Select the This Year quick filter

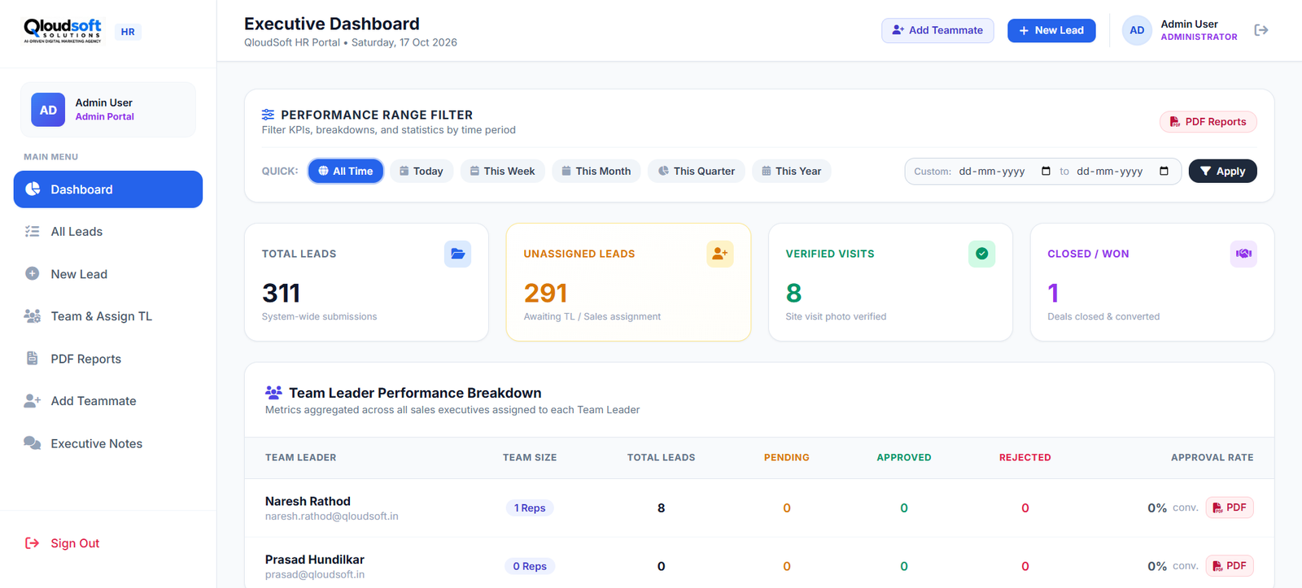[x=792, y=171]
